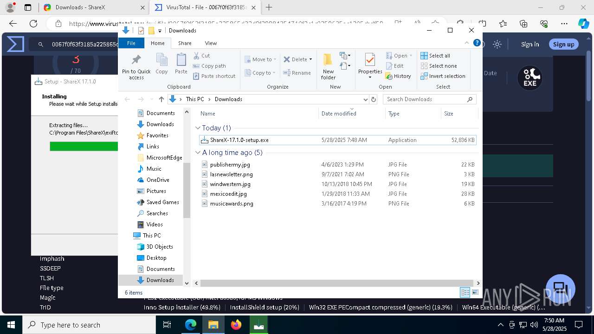594x334 pixels.
Task: Select ShareX-17.1.0-setup.exe file
Action: point(338,140)
